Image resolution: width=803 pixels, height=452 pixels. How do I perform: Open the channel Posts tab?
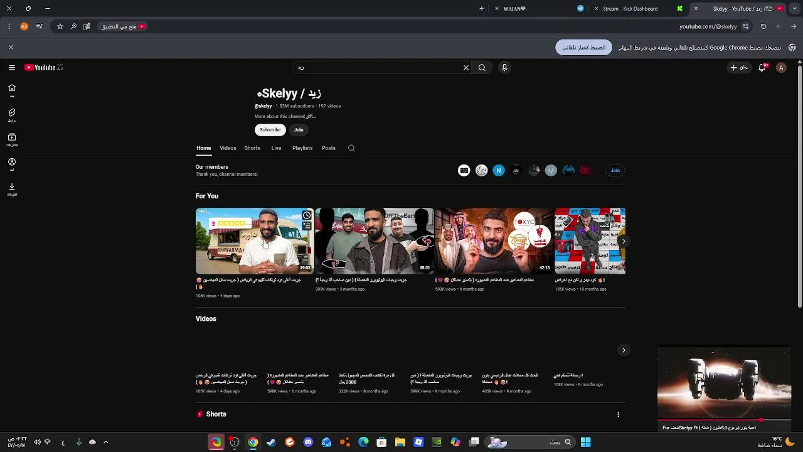click(329, 148)
